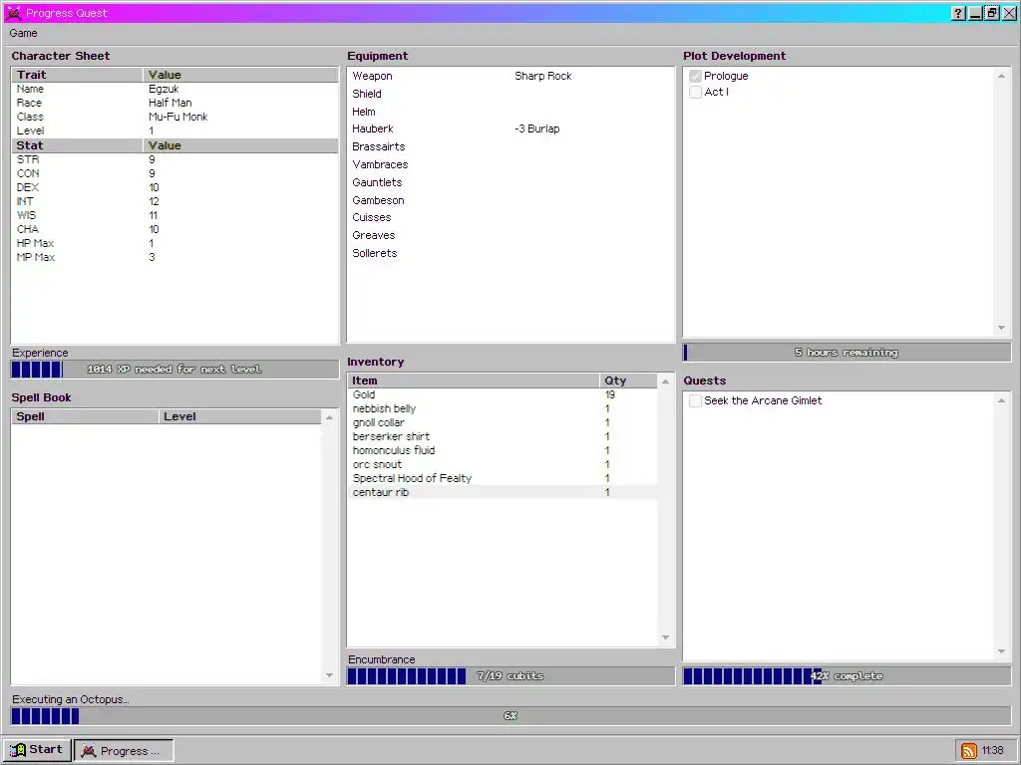The image size is (1021, 765).
Task: Toggle the Act I checkbox
Action: pyautogui.click(x=695, y=92)
